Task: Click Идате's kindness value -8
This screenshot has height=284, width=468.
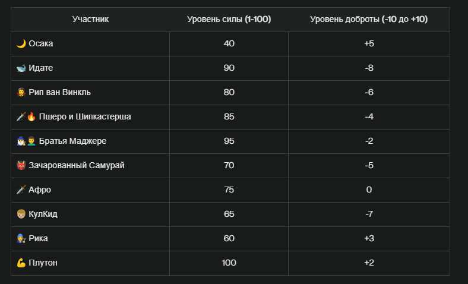Action: pos(369,68)
